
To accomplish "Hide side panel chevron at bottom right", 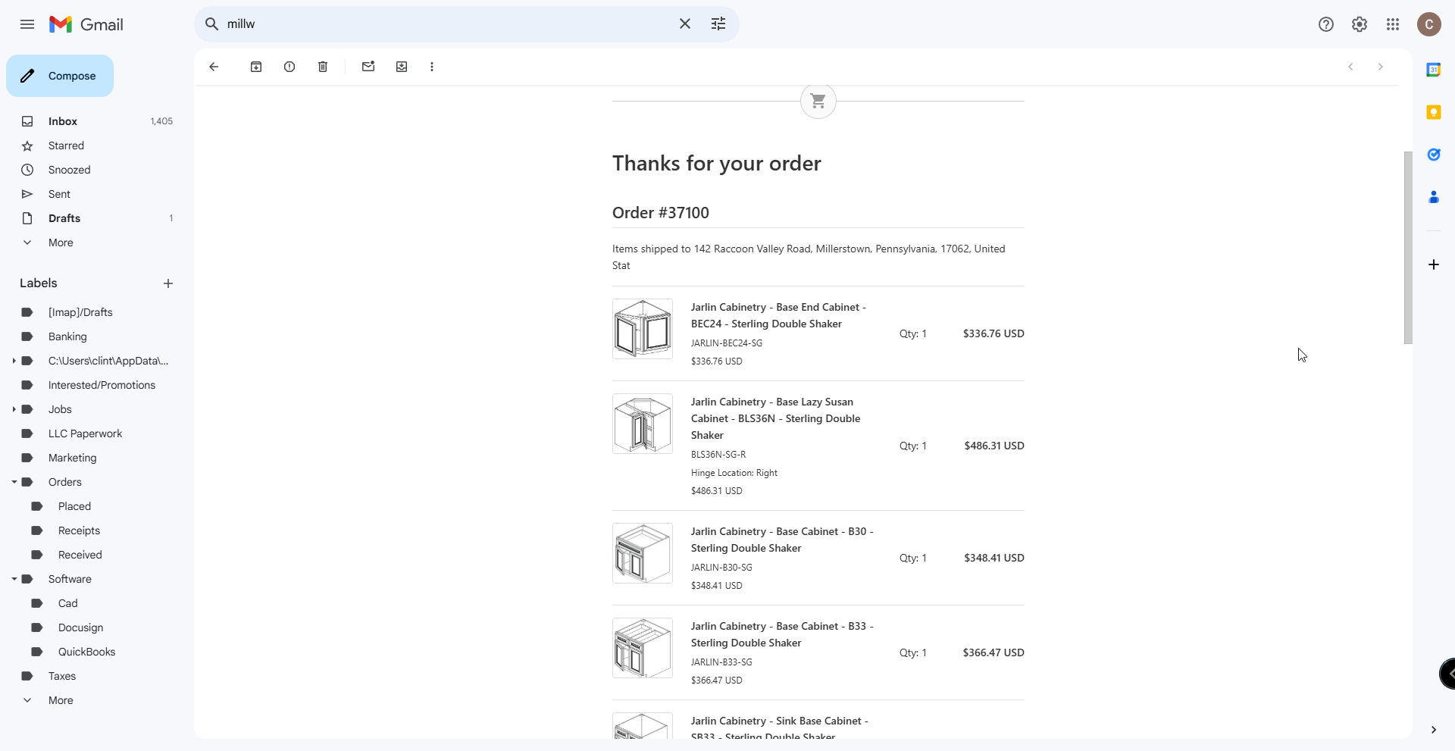I will (1434, 730).
